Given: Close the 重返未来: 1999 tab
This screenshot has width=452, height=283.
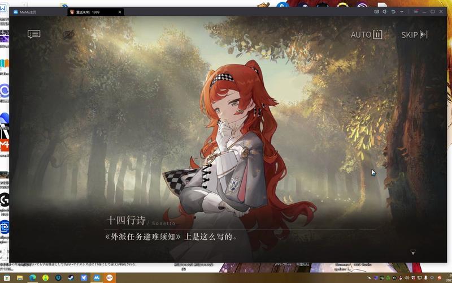Looking at the screenshot, I should pyautogui.click(x=120, y=12).
